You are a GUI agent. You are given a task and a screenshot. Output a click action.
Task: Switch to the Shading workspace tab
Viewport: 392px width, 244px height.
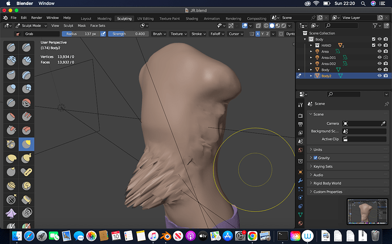(192, 19)
